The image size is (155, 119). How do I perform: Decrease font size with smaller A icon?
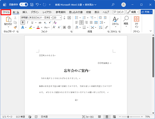click(59, 27)
